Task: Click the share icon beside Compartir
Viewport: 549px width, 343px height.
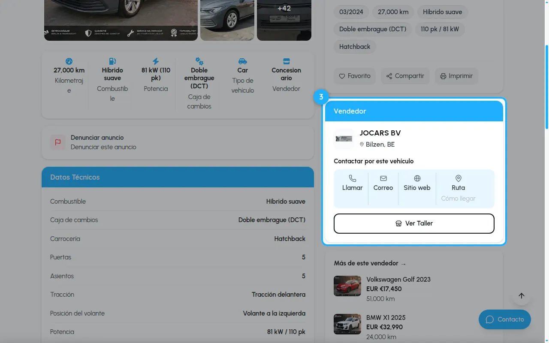Action: pos(389,76)
